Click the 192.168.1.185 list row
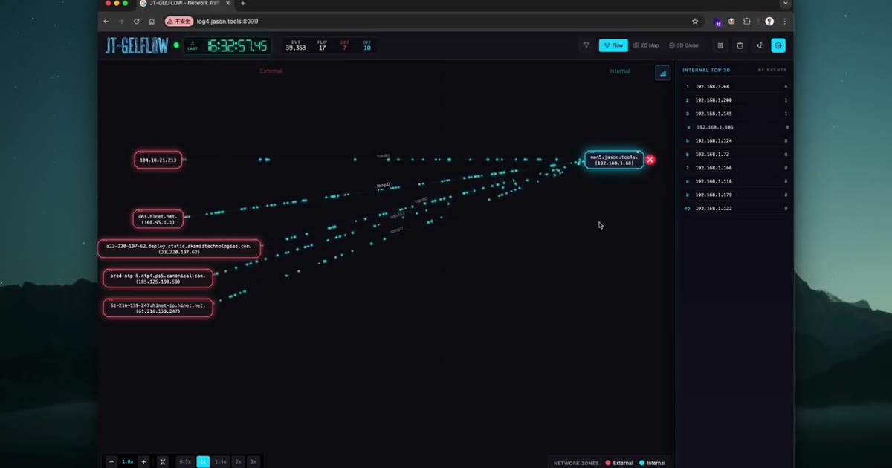 [736, 127]
